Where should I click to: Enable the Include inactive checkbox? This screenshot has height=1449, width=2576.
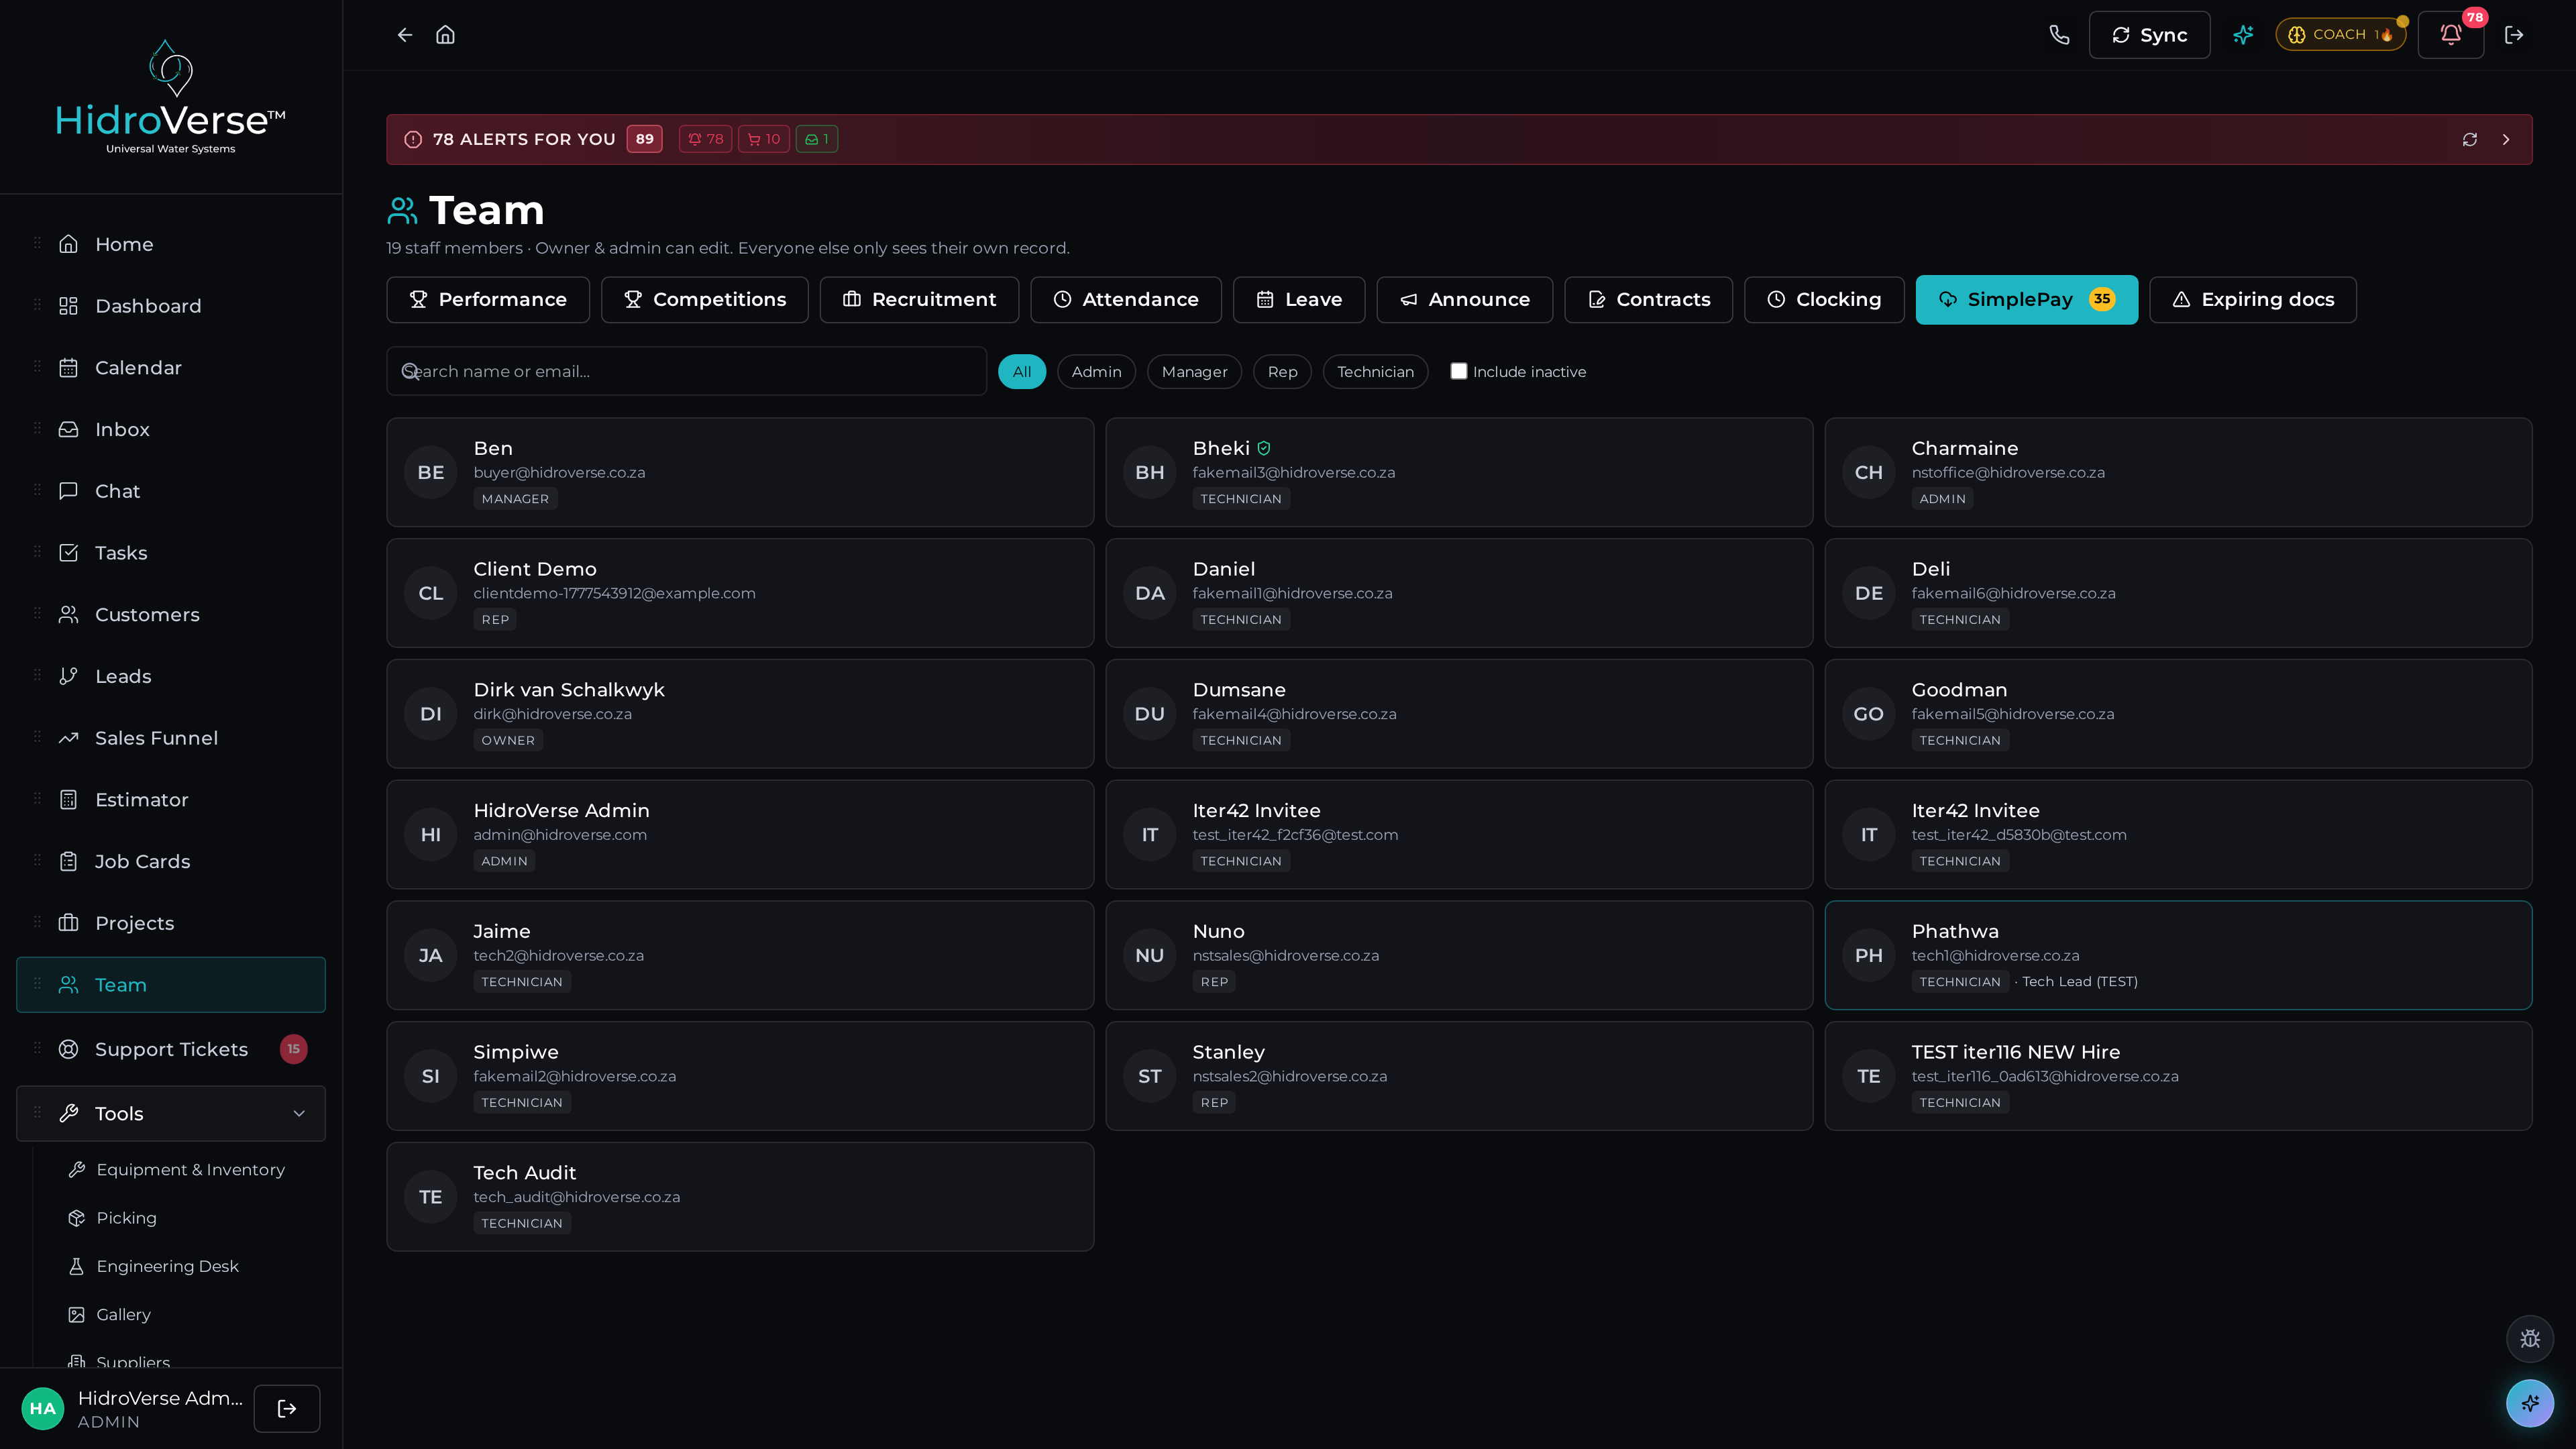[1458, 371]
